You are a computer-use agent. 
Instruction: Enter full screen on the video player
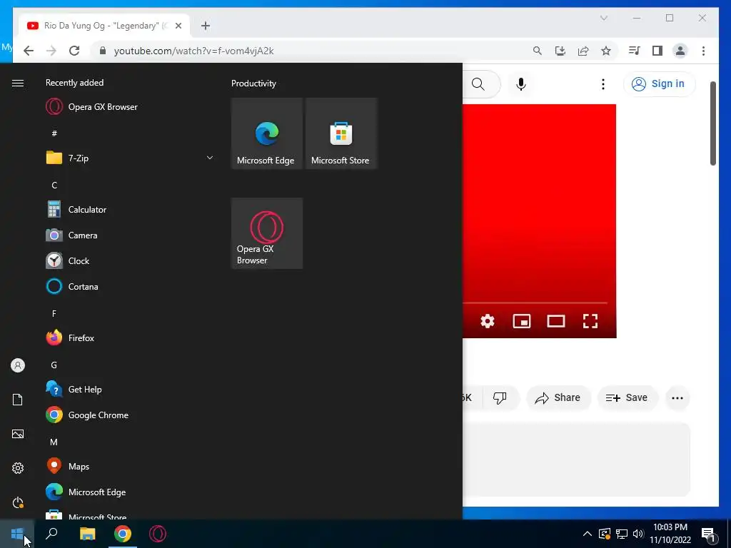(590, 321)
